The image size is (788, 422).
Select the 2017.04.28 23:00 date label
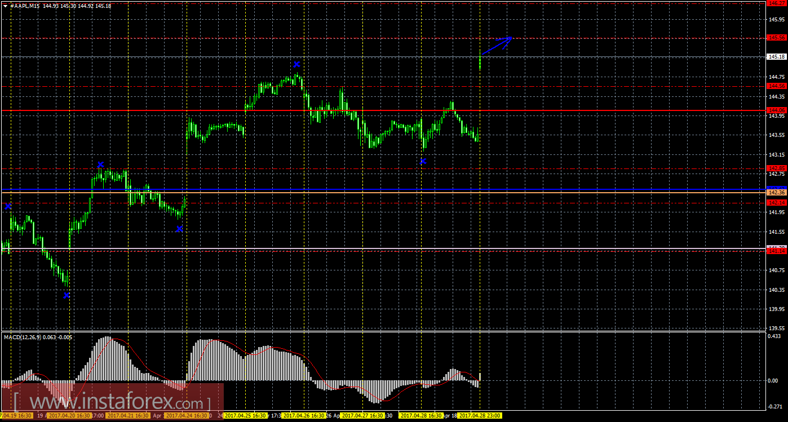click(480, 416)
